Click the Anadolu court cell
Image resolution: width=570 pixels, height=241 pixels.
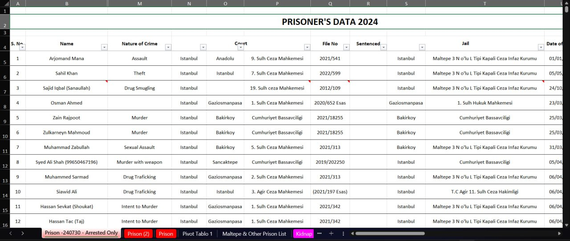click(x=225, y=58)
